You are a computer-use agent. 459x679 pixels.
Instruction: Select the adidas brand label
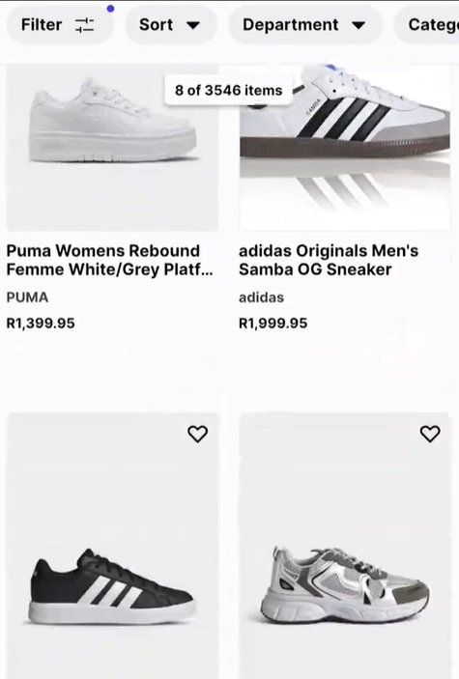point(261,297)
